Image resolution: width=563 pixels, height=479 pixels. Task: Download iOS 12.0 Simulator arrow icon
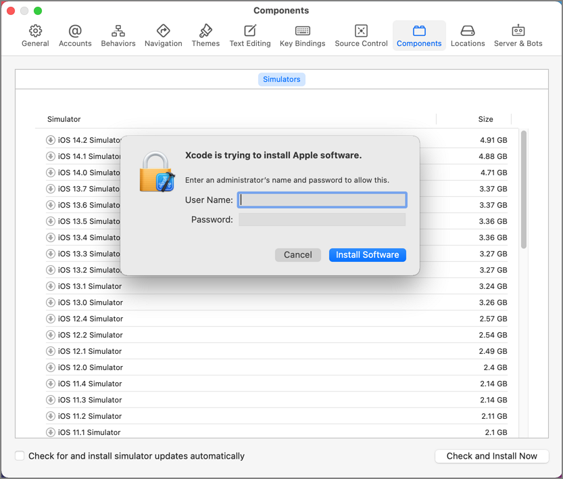pyautogui.click(x=51, y=367)
